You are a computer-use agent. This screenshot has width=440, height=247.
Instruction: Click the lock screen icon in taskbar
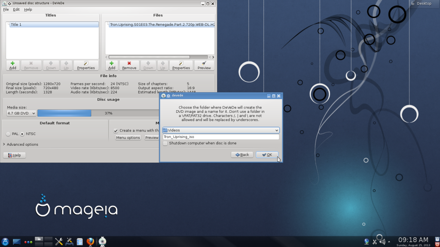437,239
